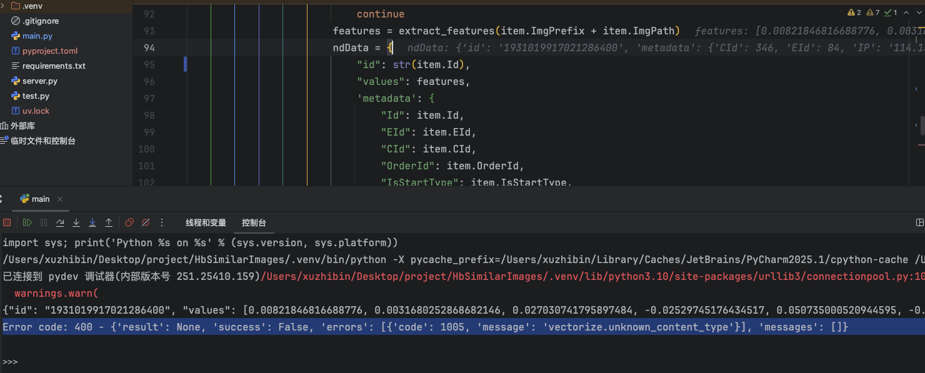The width and height of the screenshot is (925, 373).
Task: Click the python icon next to server.py
Action: 16,81
